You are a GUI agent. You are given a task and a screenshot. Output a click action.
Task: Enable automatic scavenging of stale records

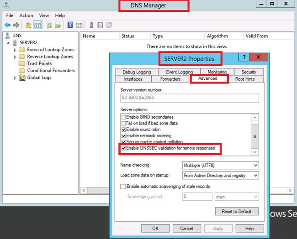(123, 187)
